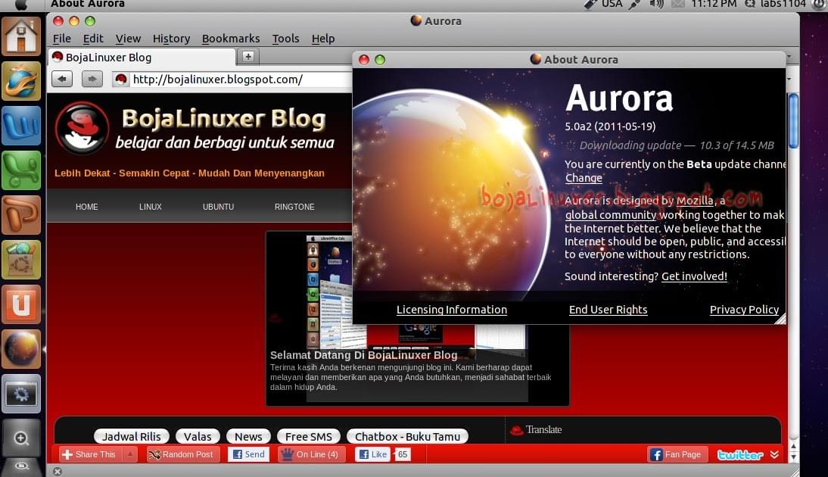Click the Facebook Send button
Image resolution: width=828 pixels, height=477 pixels.
click(249, 454)
